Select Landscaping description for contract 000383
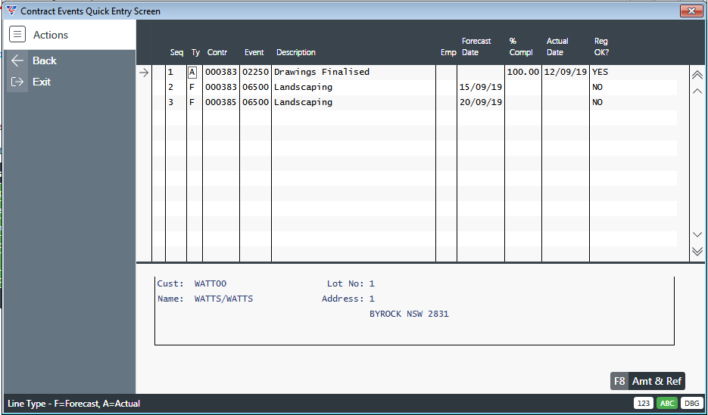Viewport: 708px width, 415px height. point(303,88)
